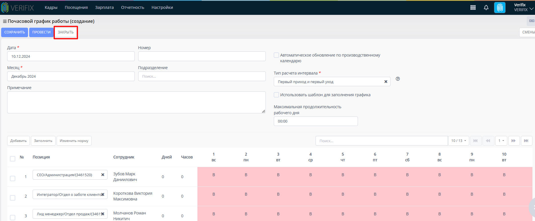Enable automatic update by production calendar

(276, 55)
